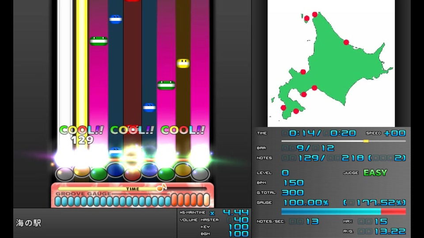Click the GAUGE value 100.00%
Viewport: 424px width, 238px height.
[306, 203]
